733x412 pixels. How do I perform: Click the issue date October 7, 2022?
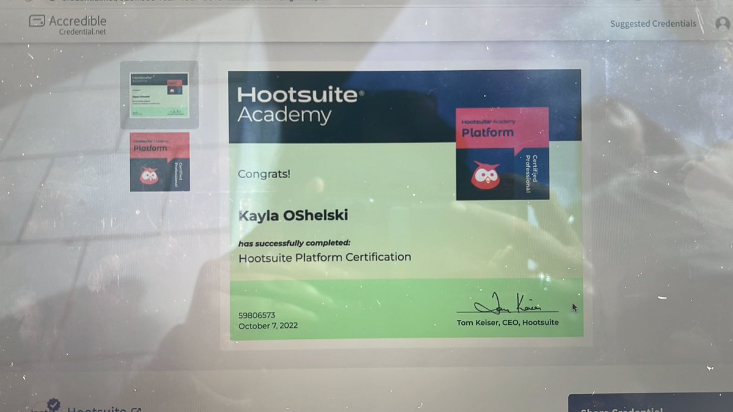[268, 326]
